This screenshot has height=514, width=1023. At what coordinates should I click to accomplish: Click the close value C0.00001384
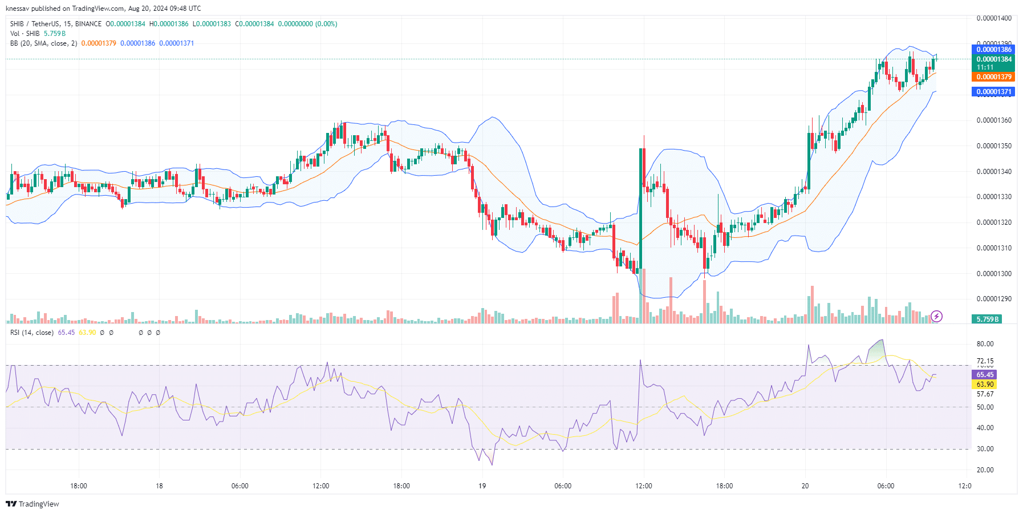[x=254, y=24]
